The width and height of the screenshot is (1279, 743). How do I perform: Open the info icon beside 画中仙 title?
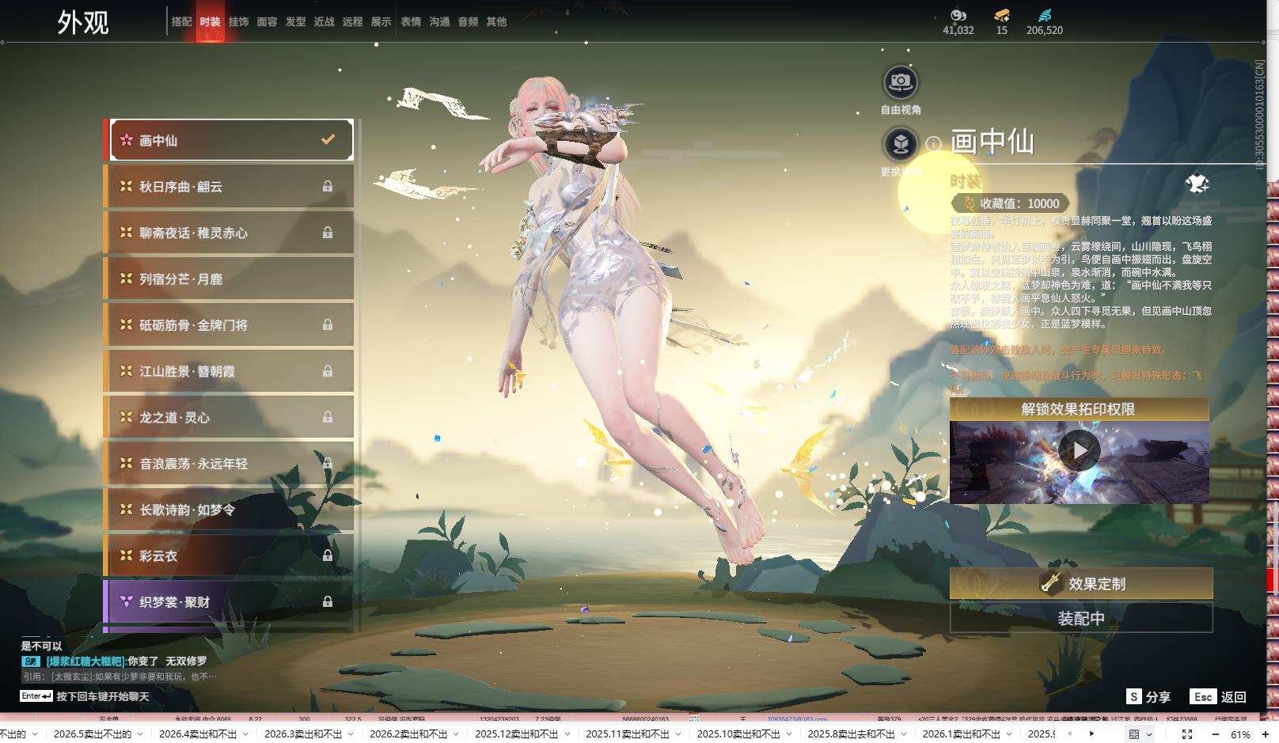point(934,143)
